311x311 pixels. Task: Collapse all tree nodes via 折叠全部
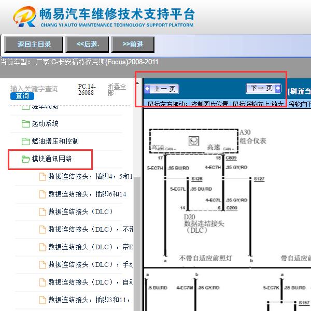tap(117, 90)
